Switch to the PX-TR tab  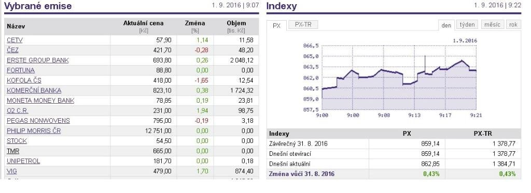(x=303, y=25)
